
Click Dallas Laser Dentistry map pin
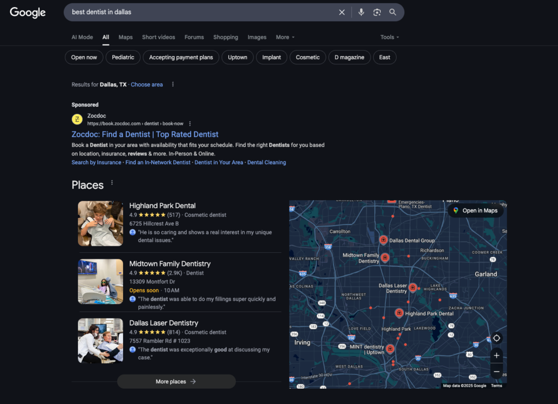coord(413,287)
